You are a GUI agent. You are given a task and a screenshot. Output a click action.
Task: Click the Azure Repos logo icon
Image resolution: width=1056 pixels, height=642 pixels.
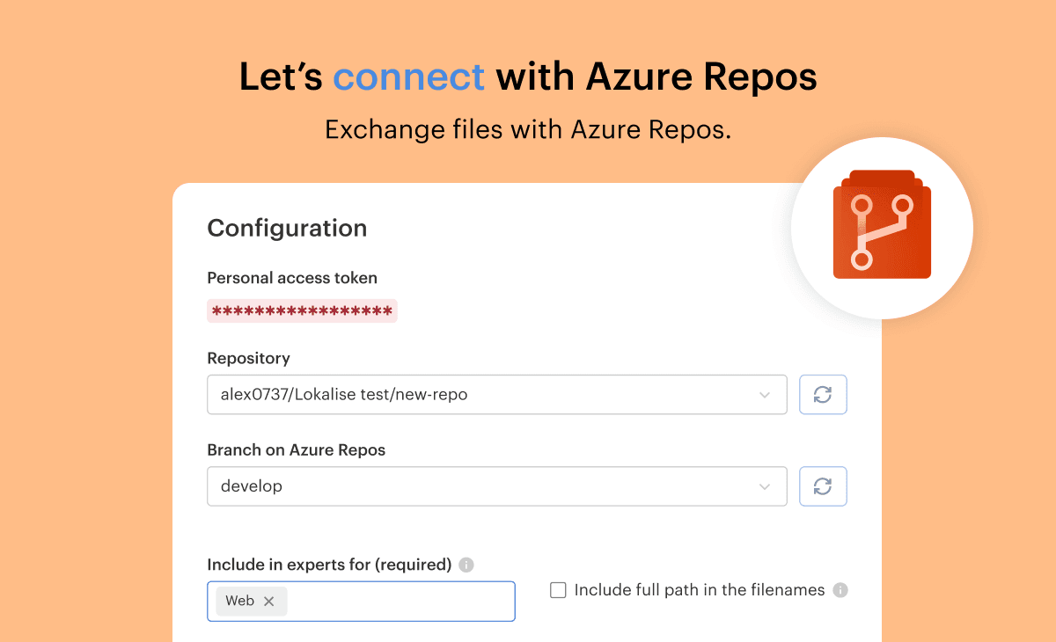(x=882, y=227)
